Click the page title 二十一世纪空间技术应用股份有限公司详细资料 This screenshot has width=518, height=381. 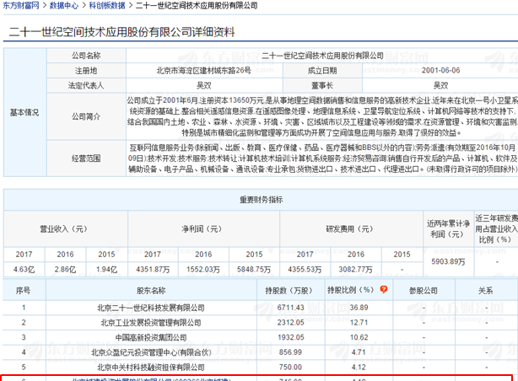121,32
